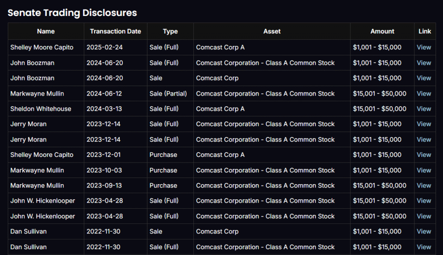443x255 pixels.
Task: Click the Asset column header
Action: 272,31
